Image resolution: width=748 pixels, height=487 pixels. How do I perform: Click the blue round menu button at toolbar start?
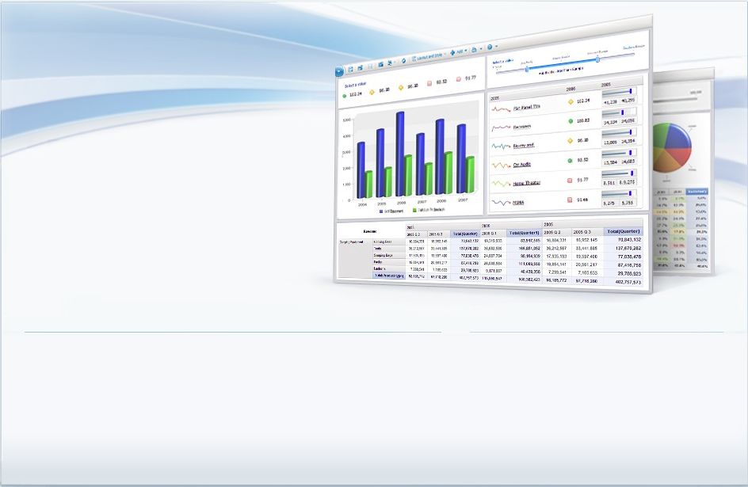tap(339, 70)
